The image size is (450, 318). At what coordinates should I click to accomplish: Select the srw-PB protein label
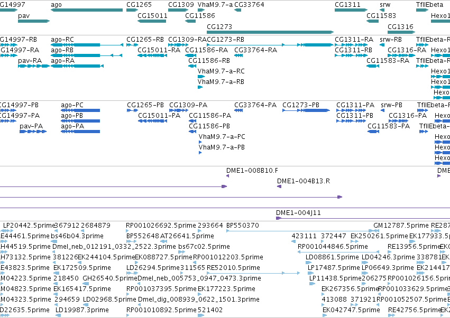(x=391, y=105)
